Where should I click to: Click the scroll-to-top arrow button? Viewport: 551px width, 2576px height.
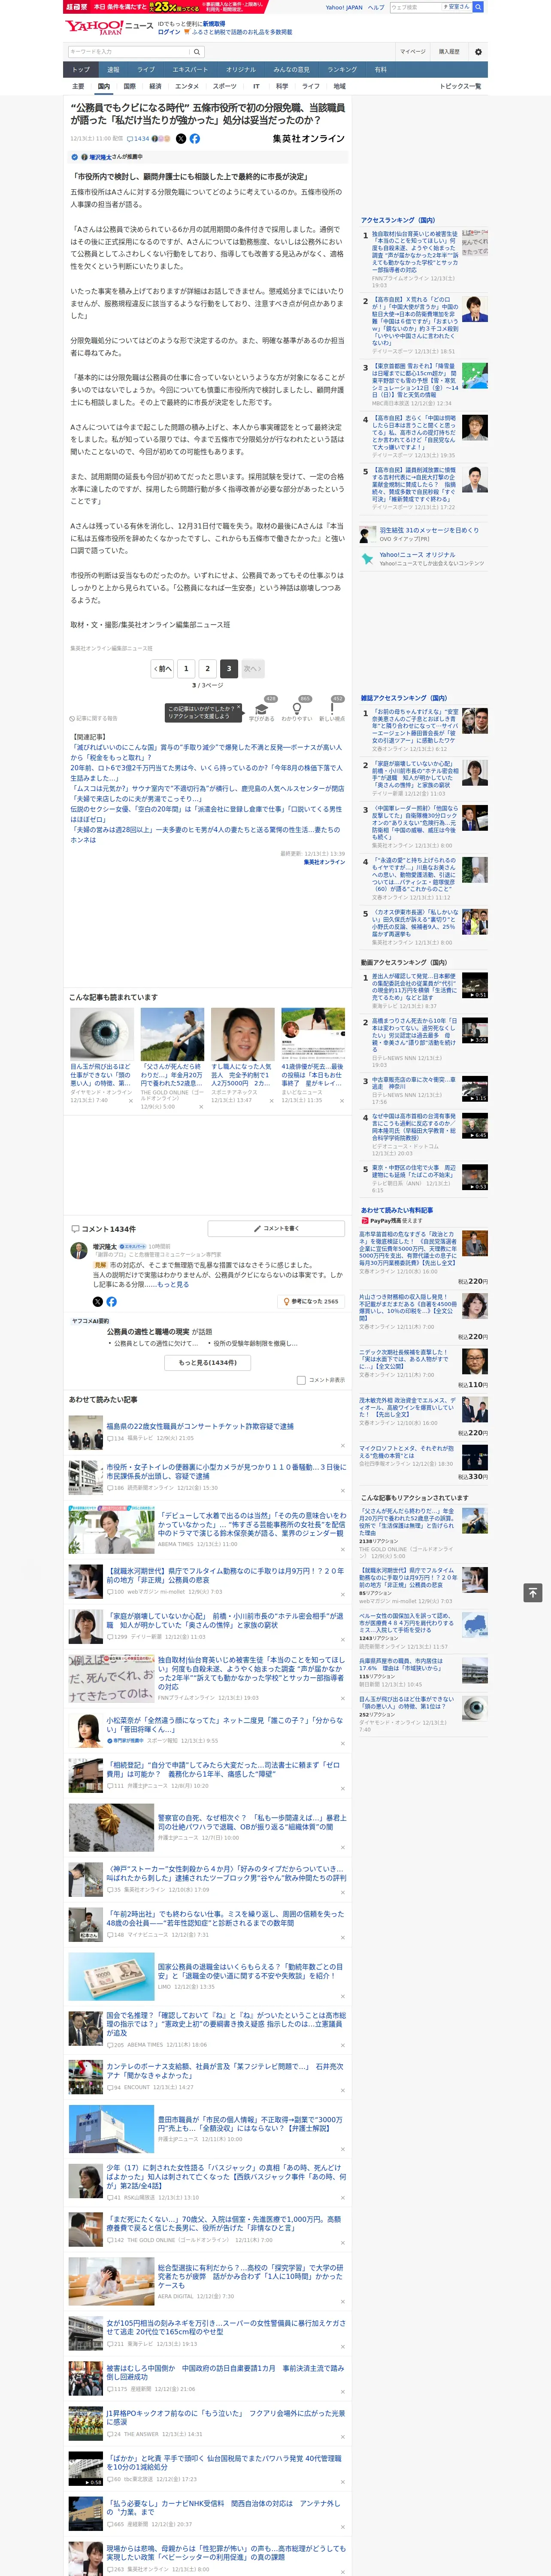533,1592
